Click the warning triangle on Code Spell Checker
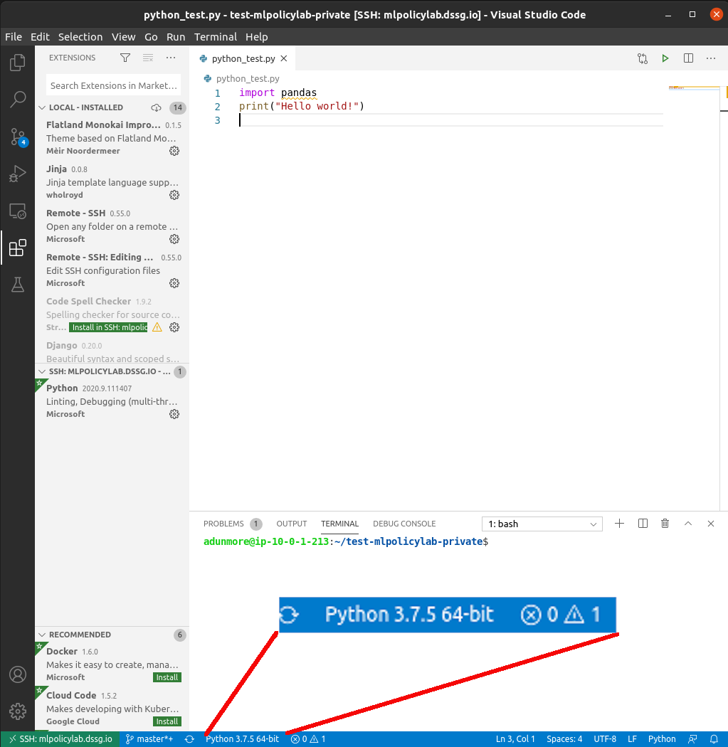728x747 pixels. 157,327
